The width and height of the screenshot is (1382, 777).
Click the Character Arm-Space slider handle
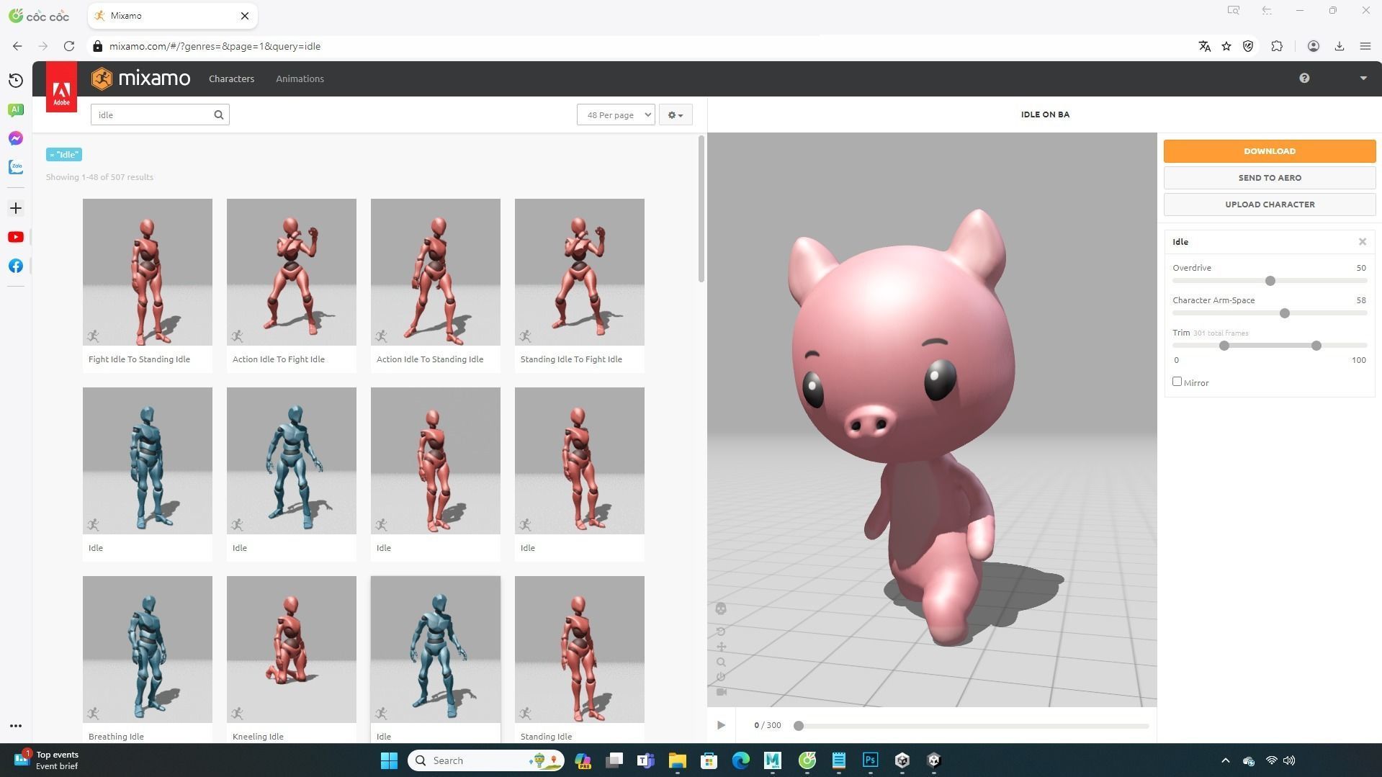(1285, 313)
